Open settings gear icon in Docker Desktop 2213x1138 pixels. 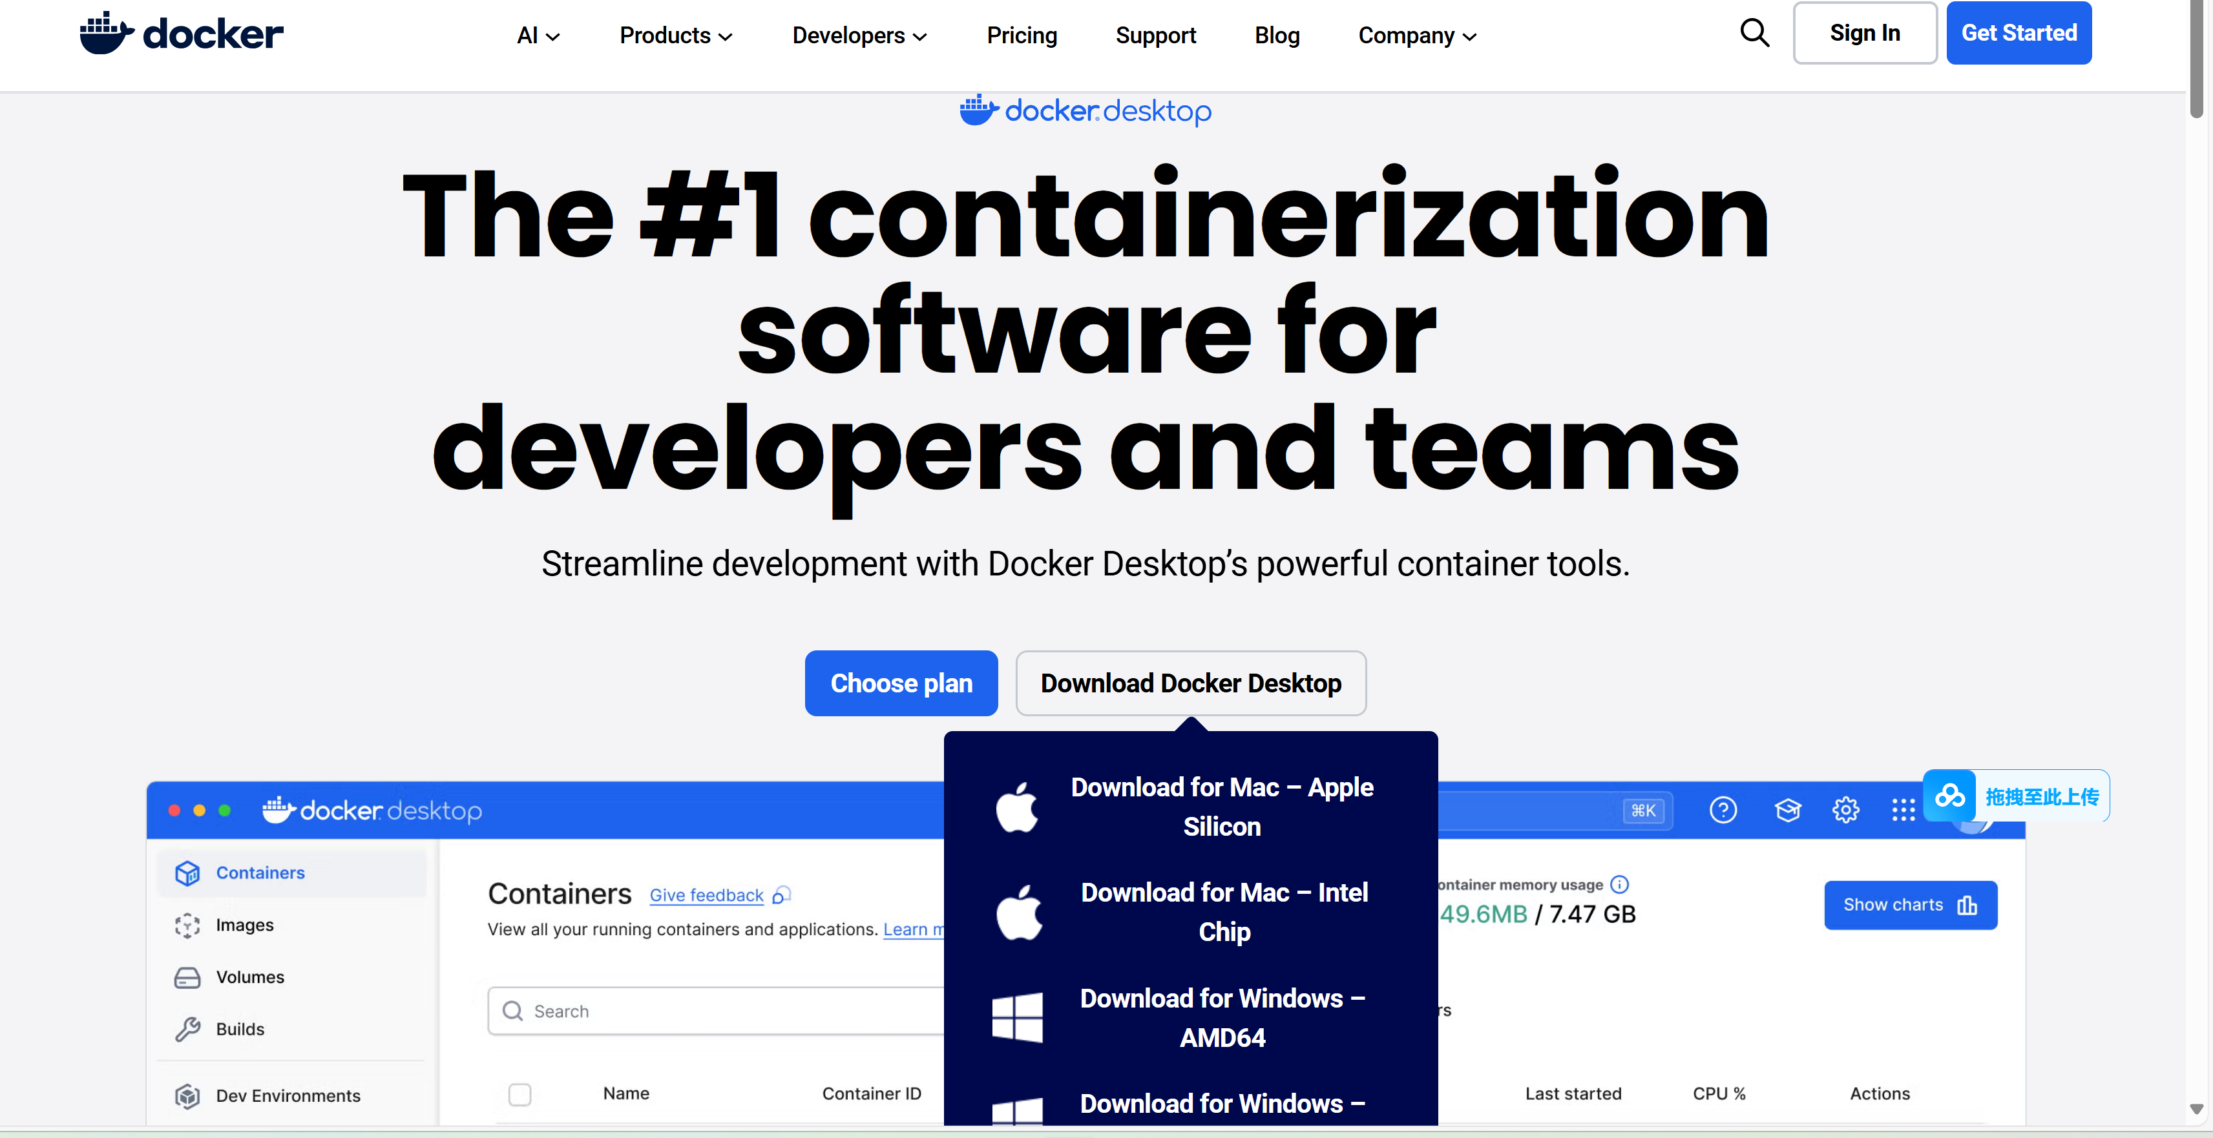tap(1845, 810)
